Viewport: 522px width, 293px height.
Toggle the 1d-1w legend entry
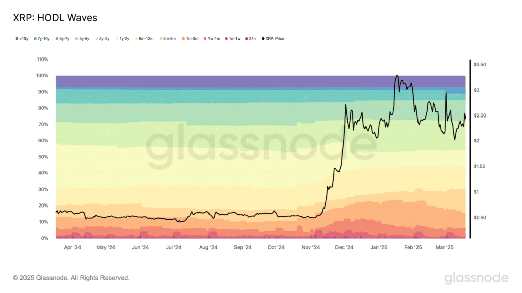coord(232,39)
